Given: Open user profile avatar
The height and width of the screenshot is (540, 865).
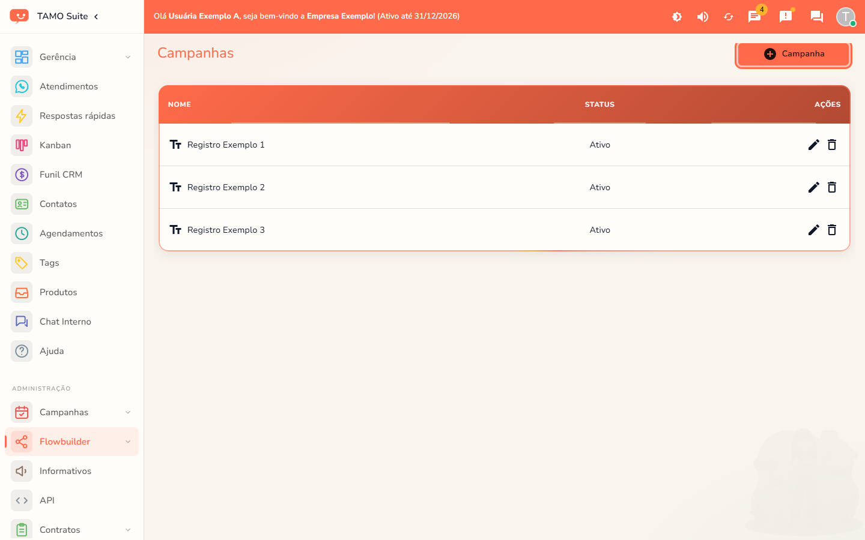Looking at the screenshot, I should click(x=846, y=17).
